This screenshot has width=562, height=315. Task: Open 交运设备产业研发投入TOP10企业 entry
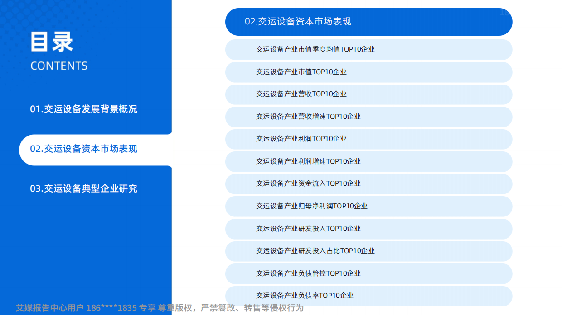pyautogui.click(x=368, y=229)
